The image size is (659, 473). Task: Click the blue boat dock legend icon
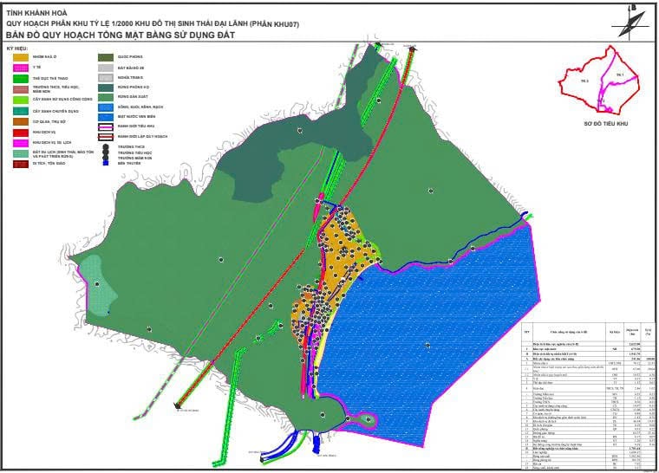(105, 164)
